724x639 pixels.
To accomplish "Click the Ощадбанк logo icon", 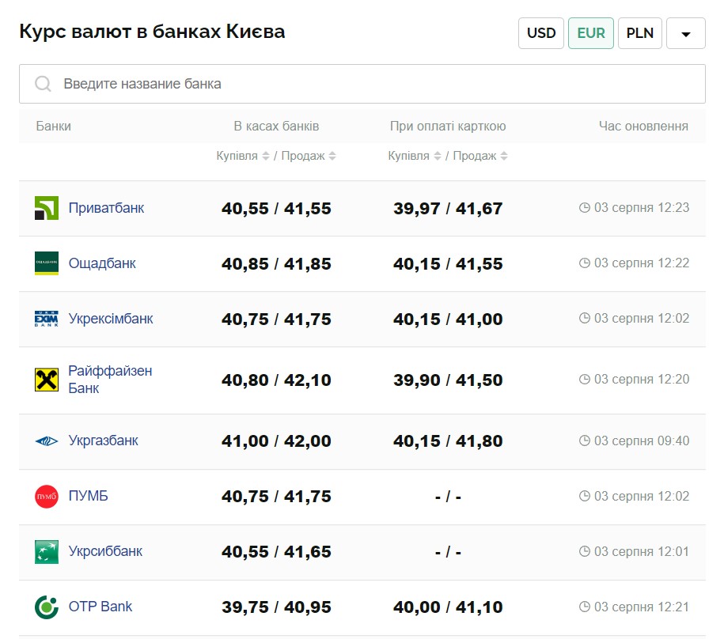I will pos(47,263).
